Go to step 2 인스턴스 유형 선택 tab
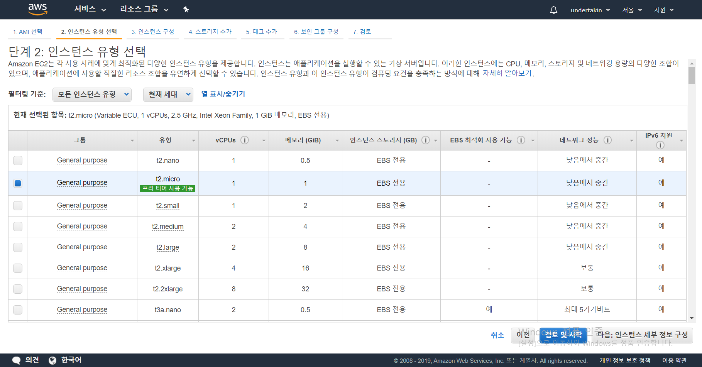The width and height of the screenshot is (702, 367). tap(89, 32)
